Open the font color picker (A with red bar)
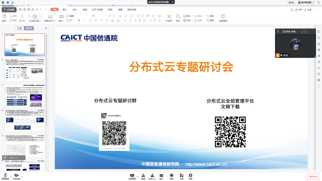This screenshot has height=181, width=322. [118, 20]
